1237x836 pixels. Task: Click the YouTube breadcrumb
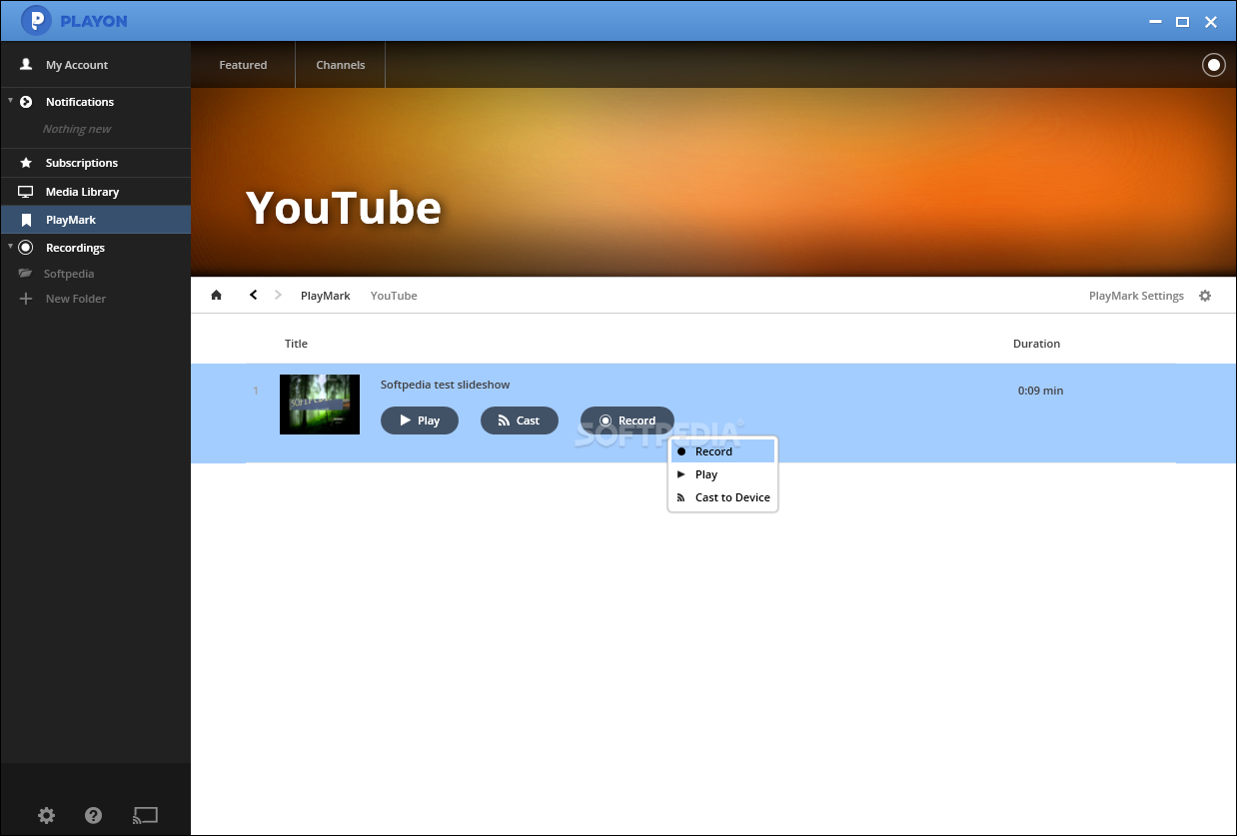394,296
